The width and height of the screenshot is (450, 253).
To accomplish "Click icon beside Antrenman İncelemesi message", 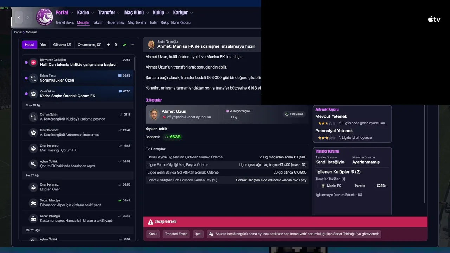I will [x=33, y=132].
